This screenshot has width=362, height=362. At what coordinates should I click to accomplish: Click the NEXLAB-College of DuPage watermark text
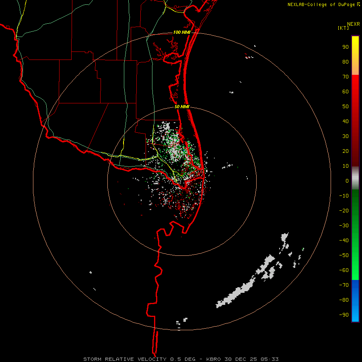coord(323,4)
